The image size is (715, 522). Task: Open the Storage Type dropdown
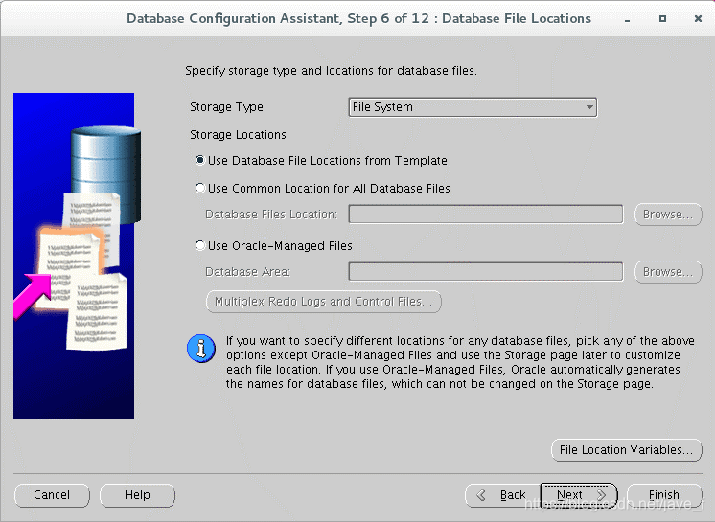click(473, 107)
